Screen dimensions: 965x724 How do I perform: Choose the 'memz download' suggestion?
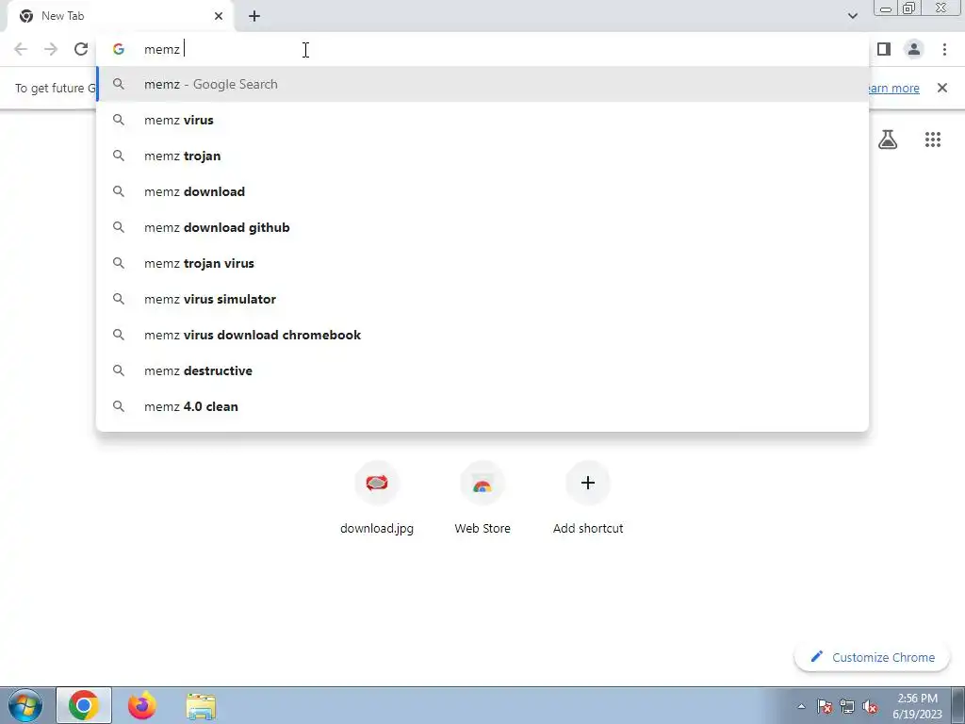coord(482,191)
